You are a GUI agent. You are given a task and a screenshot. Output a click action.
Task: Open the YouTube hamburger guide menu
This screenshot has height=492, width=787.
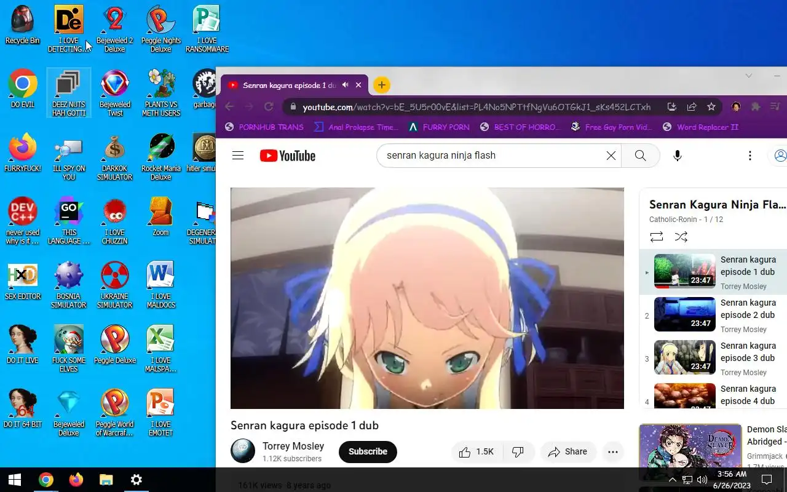pyautogui.click(x=238, y=156)
